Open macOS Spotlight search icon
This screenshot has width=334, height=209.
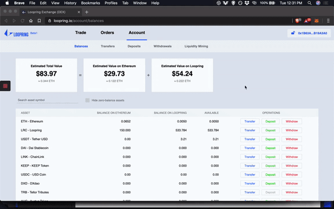coord(310,3)
